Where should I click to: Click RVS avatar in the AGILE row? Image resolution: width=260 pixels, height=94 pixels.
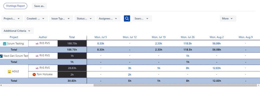click(x=37, y=68)
